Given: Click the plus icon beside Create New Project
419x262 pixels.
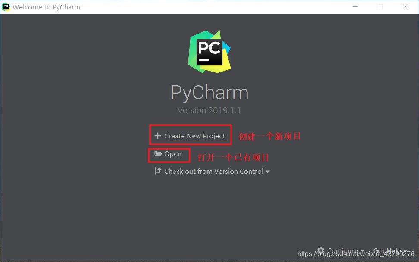Looking at the screenshot, I should pos(158,136).
